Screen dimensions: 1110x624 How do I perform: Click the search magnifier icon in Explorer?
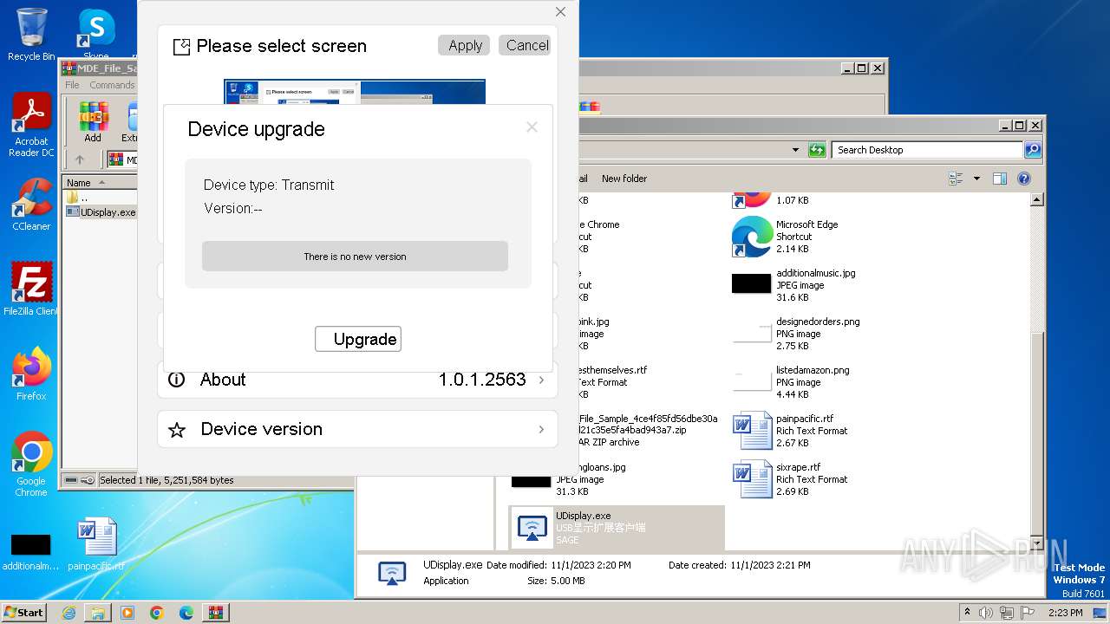tap(1033, 150)
